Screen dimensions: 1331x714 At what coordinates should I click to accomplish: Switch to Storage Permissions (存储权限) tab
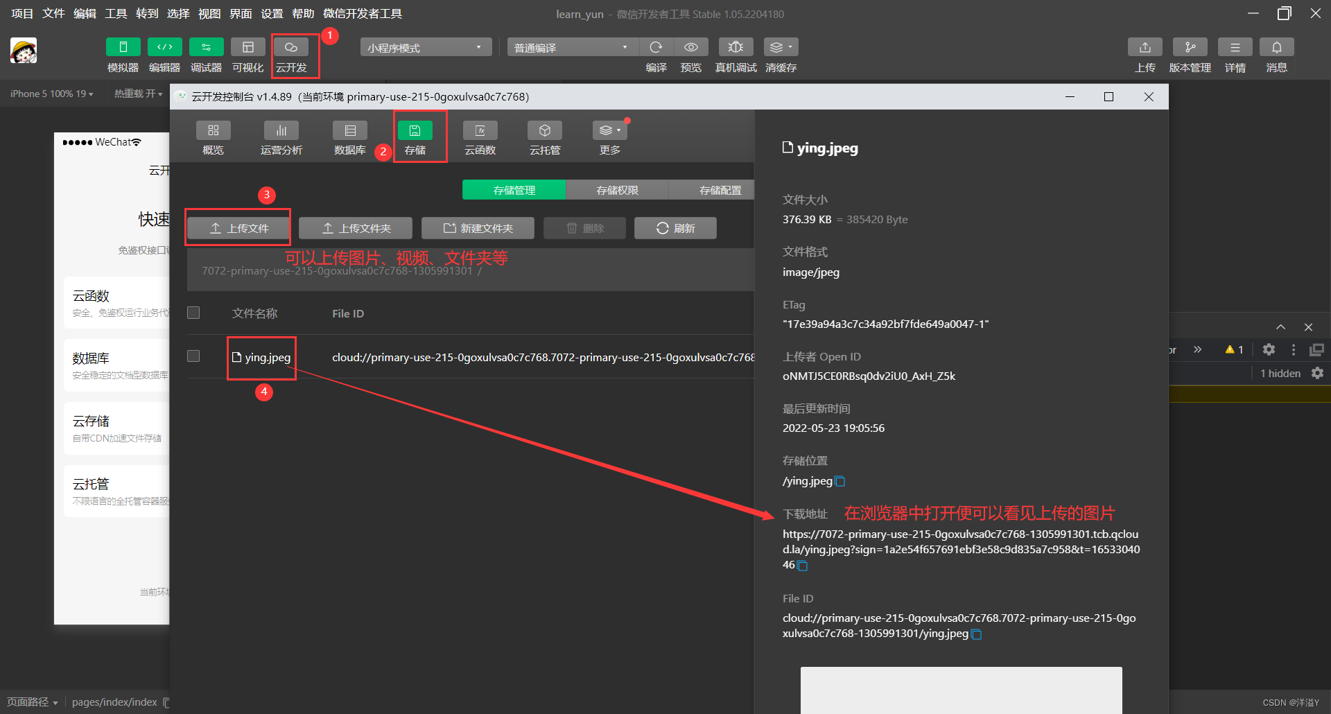(x=617, y=190)
